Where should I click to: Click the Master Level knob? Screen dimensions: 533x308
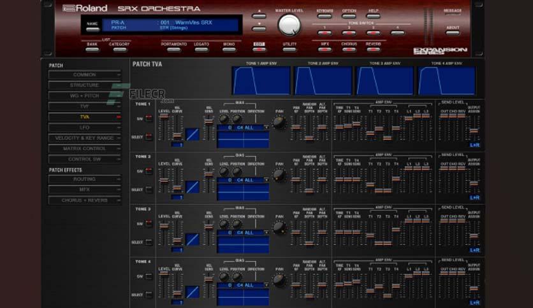click(289, 25)
